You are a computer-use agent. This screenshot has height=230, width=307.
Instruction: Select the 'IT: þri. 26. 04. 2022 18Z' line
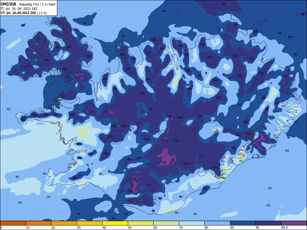tap(19, 9)
